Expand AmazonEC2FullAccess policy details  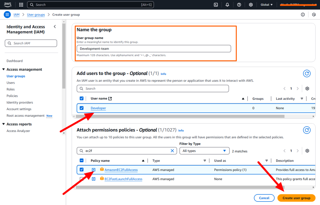coord(93,170)
